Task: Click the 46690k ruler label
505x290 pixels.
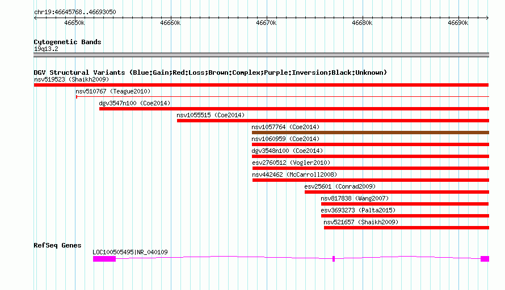Action: (458, 23)
